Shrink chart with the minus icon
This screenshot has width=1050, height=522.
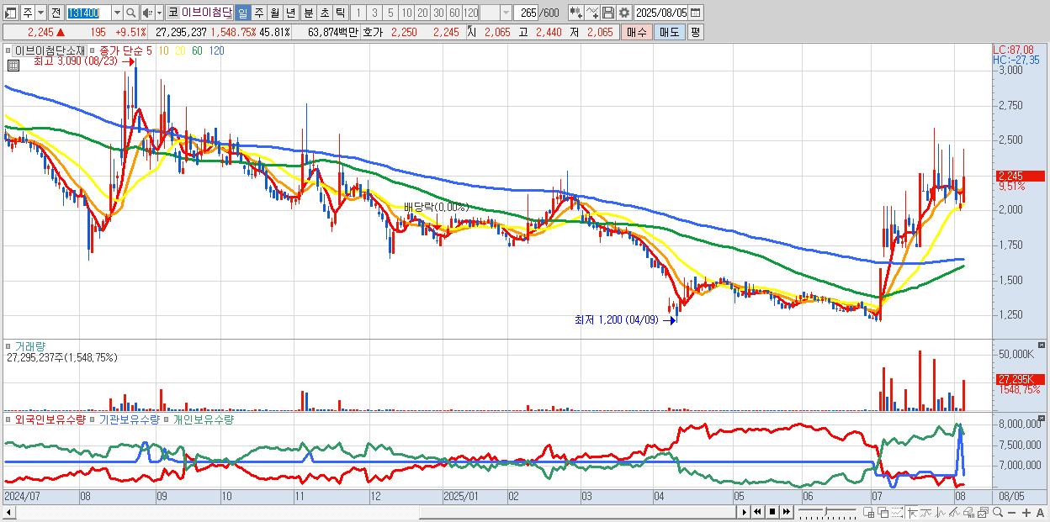[x=1011, y=513]
